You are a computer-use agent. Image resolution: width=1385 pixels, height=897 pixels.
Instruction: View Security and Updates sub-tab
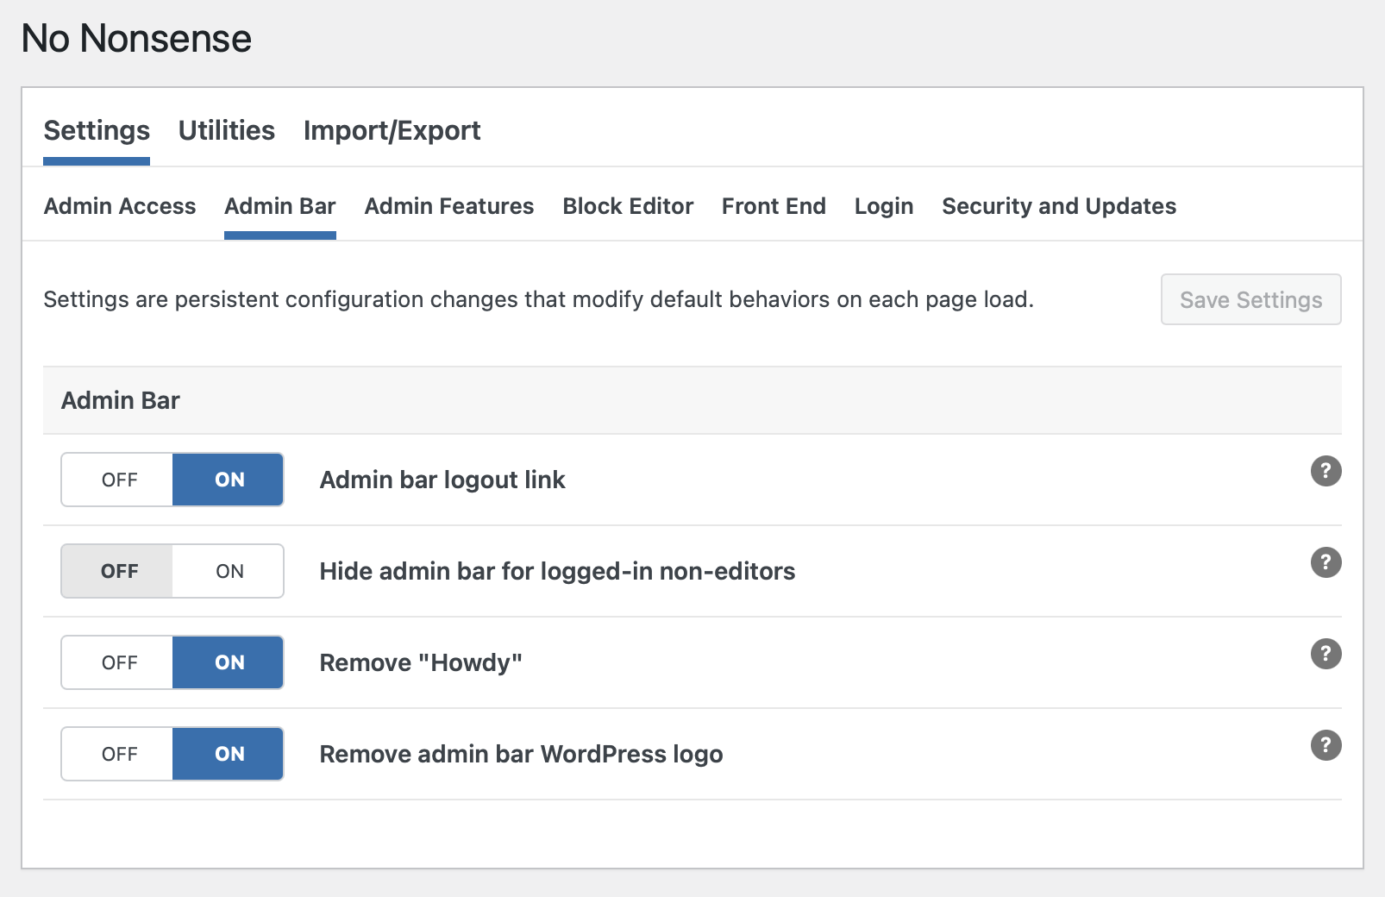[x=1058, y=206]
